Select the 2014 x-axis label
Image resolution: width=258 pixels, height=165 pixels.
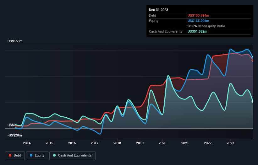pos(27,143)
